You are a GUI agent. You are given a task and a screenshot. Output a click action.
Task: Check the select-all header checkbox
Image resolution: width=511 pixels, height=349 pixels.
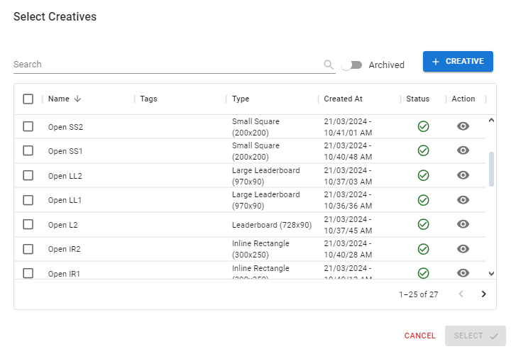28,99
